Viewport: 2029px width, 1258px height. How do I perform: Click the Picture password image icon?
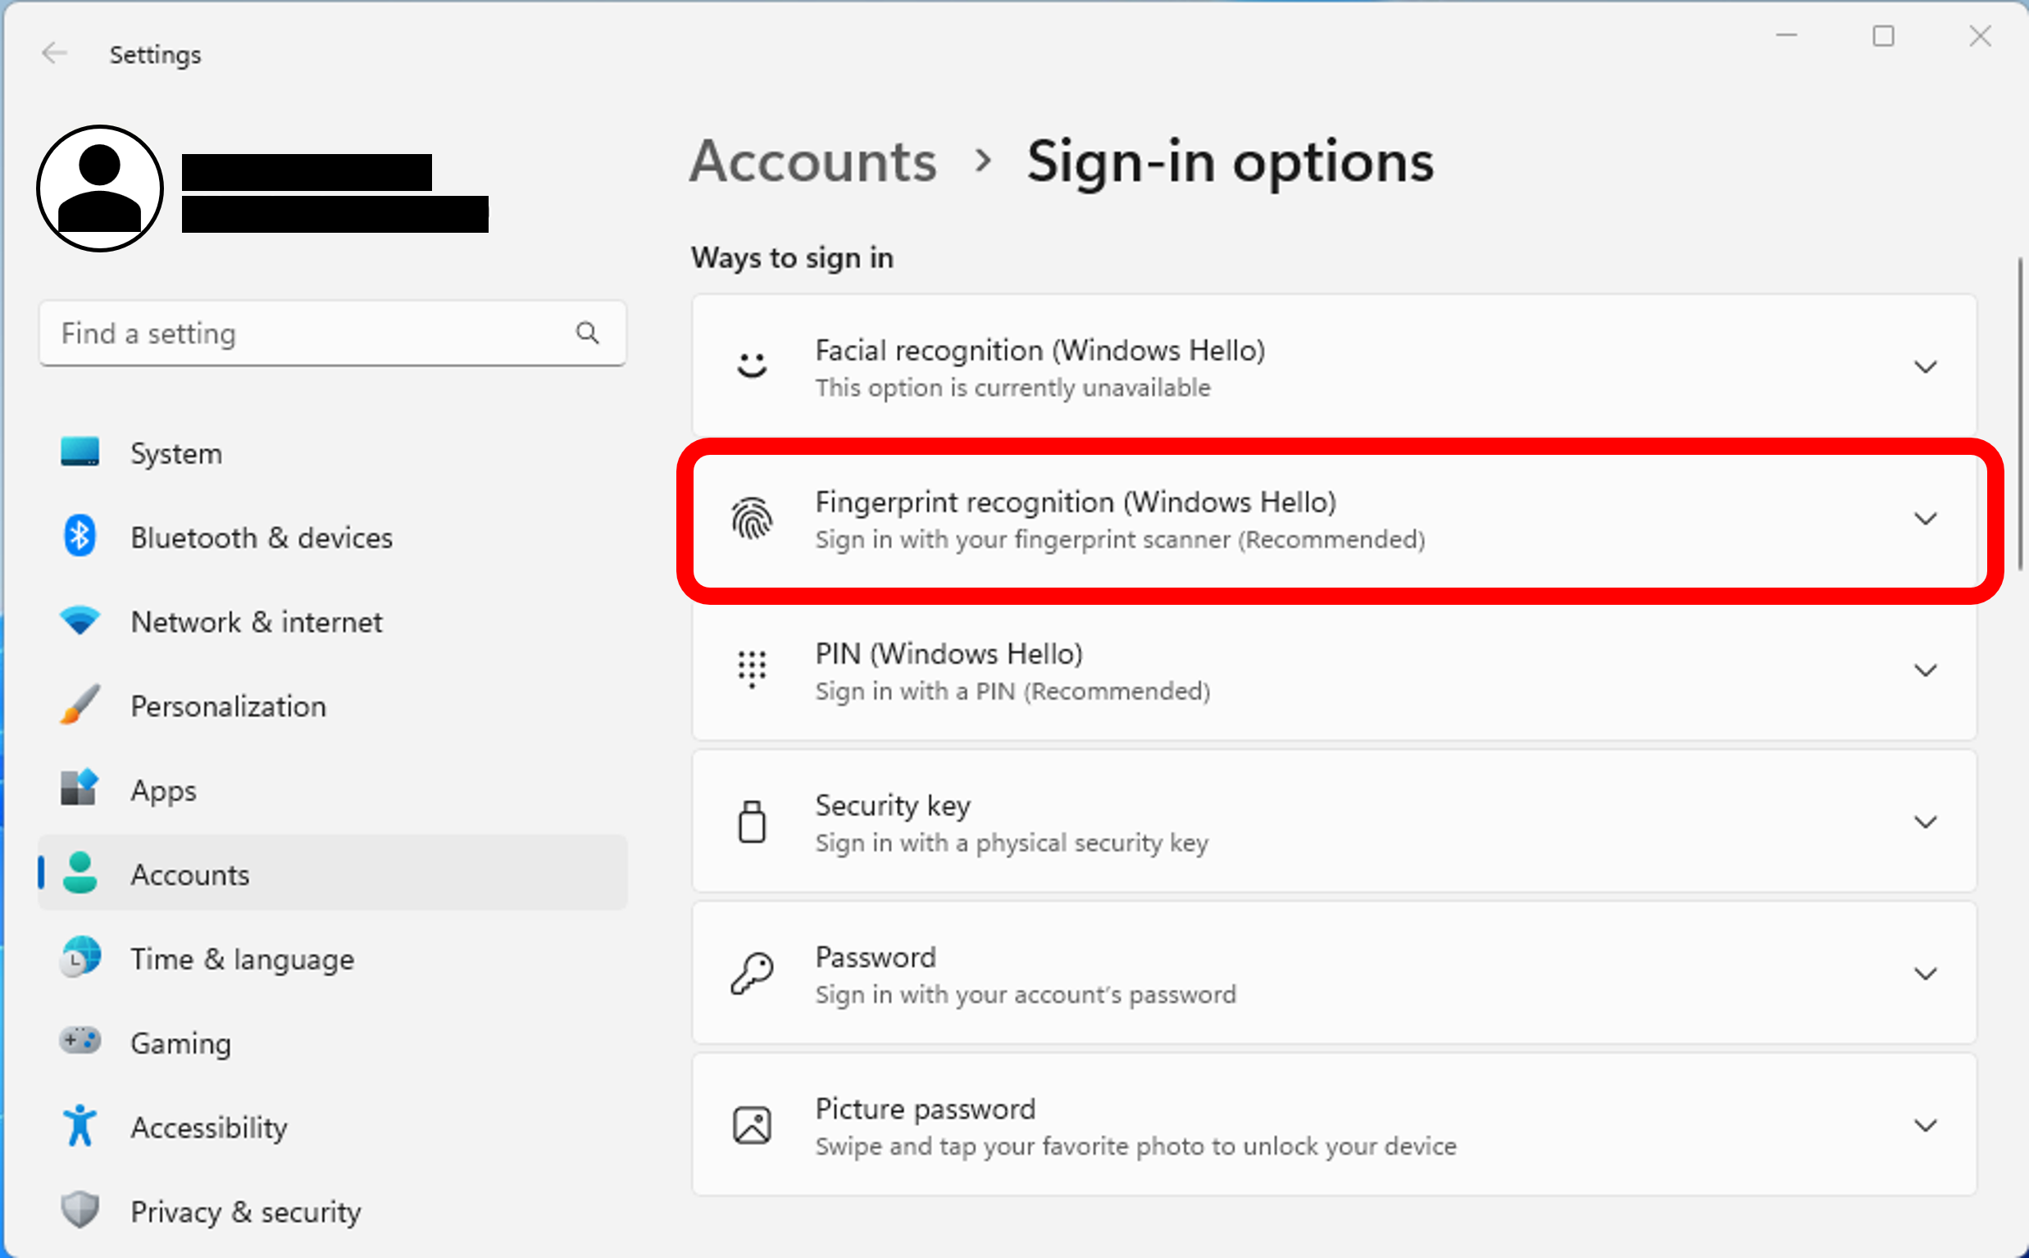point(752,1125)
